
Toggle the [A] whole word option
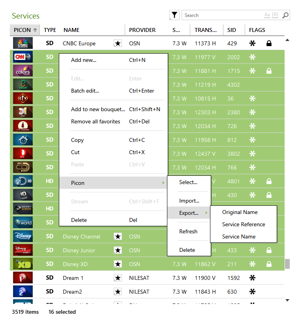[275, 15]
